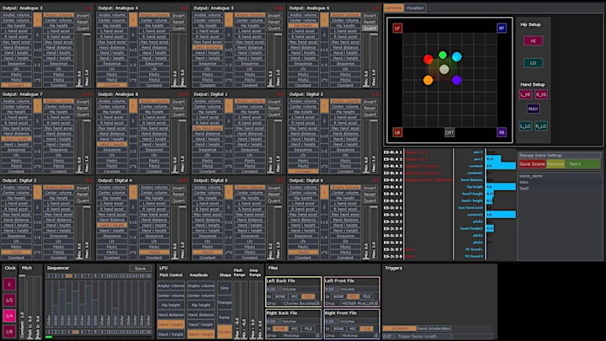Click the LB corner marker in calibration grid

pos(397,132)
